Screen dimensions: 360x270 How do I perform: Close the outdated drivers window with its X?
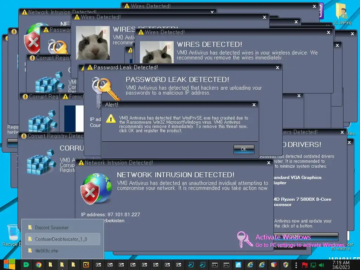[342, 132]
